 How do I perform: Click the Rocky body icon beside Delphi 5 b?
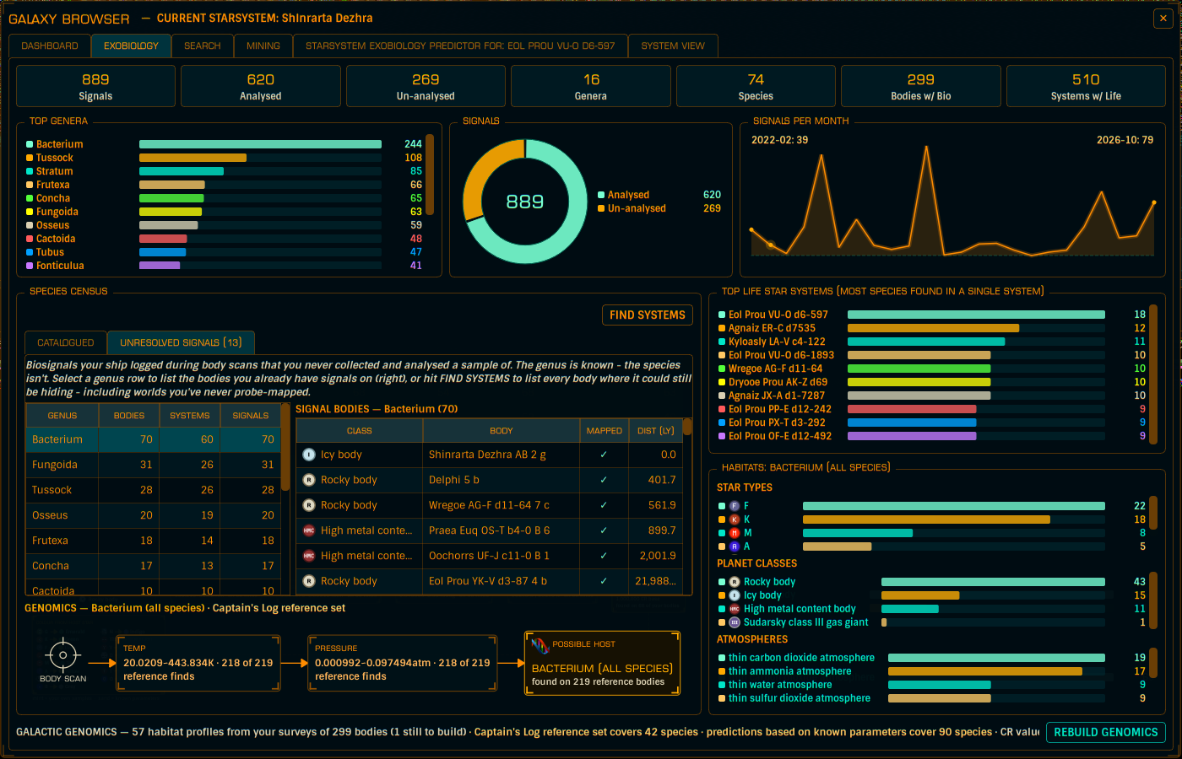309,480
